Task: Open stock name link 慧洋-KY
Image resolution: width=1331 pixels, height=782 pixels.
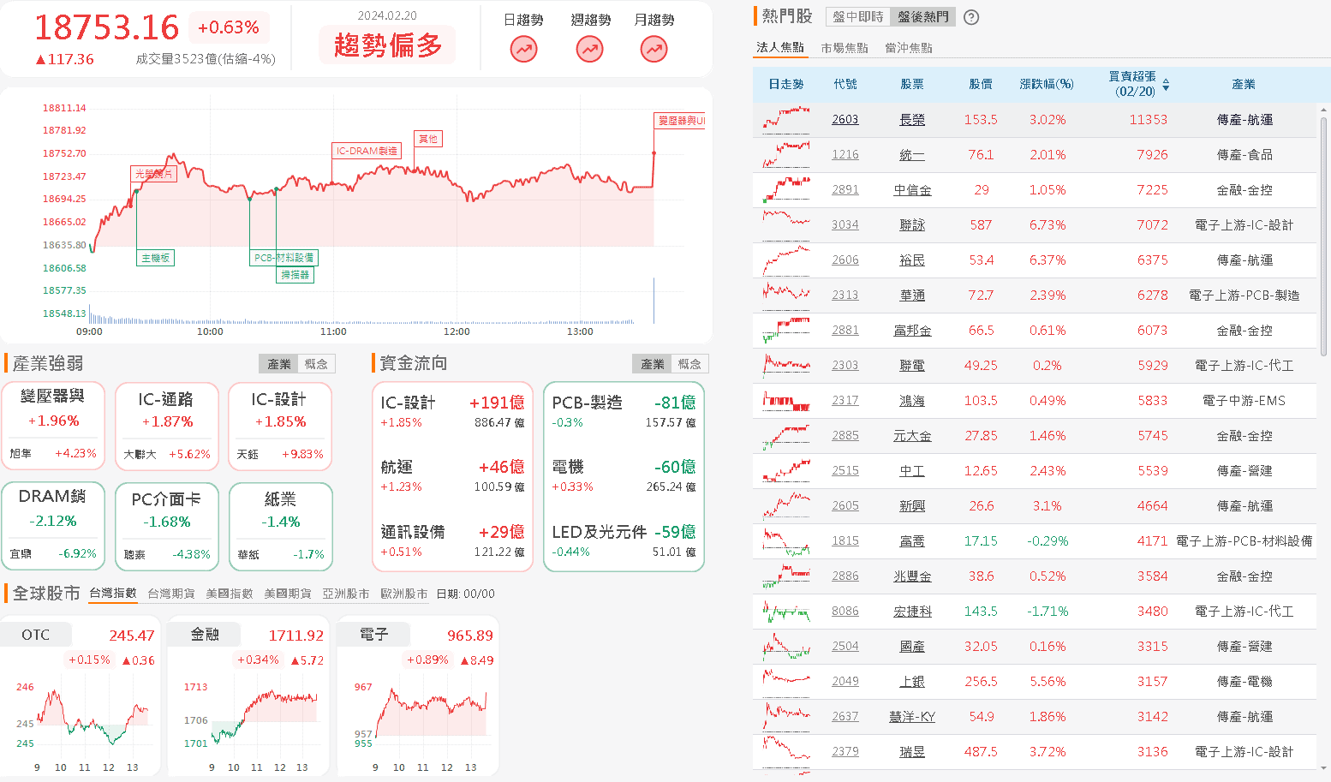Action: coord(912,717)
